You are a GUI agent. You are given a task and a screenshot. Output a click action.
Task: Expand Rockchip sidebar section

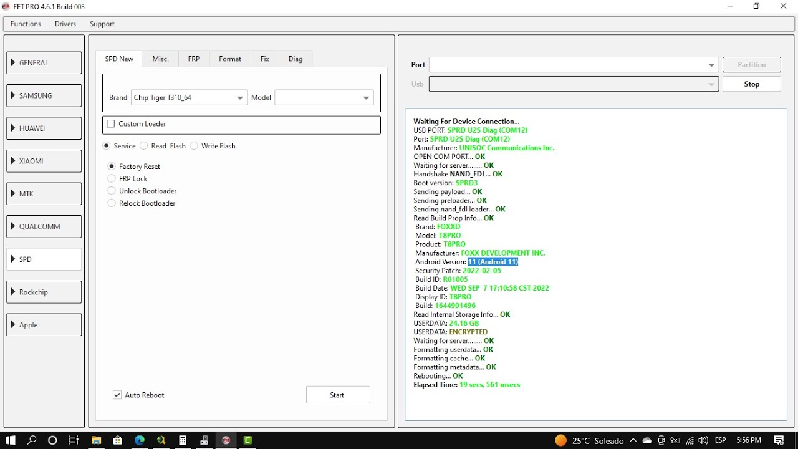point(44,292)
